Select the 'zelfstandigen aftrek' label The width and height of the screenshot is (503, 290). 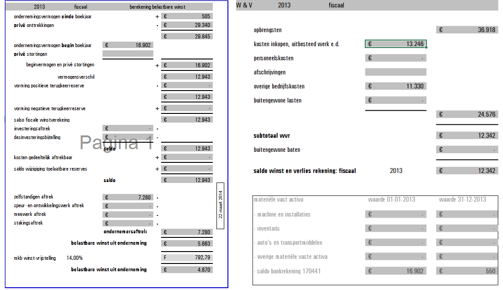point(33,197)
